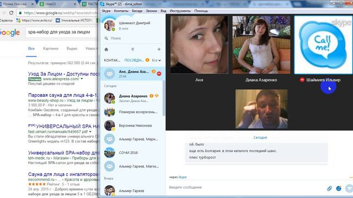Open Альмир Гареев, Marse... conversation
Screen dimensions: 353x198
point(133,166)
